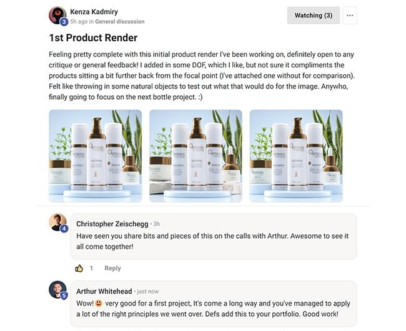The height and width of the screenshot is (331, 406).
Task: Toggle the Watching (3) button
Action: (314, 16)
